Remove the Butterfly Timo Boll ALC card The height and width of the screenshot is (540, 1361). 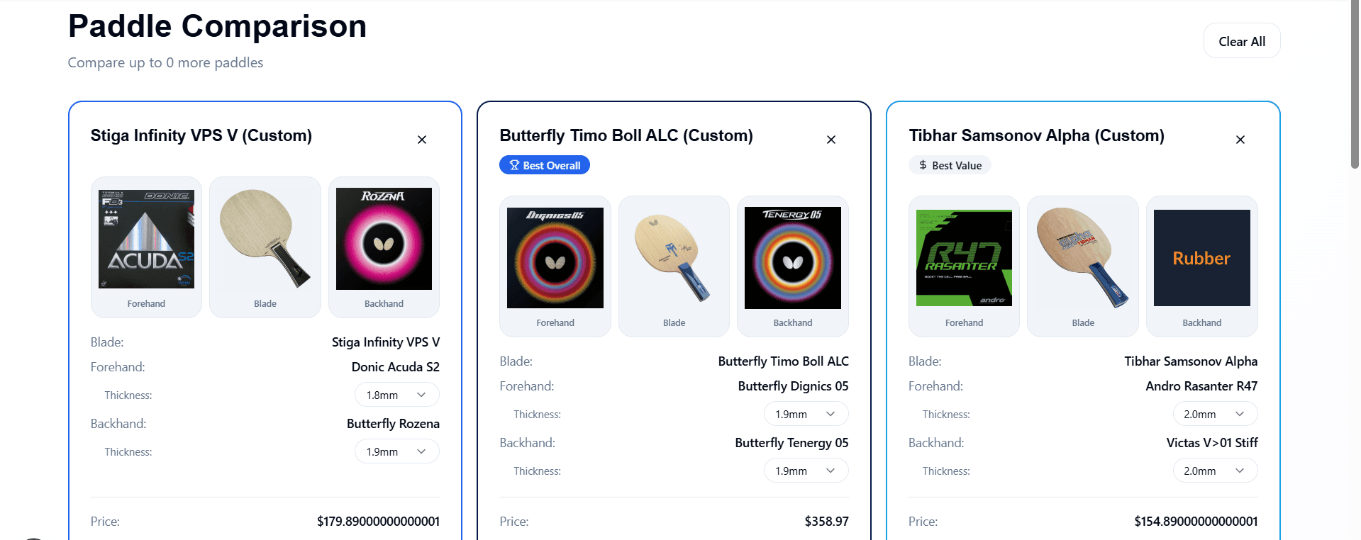click(x=831, y=140)
